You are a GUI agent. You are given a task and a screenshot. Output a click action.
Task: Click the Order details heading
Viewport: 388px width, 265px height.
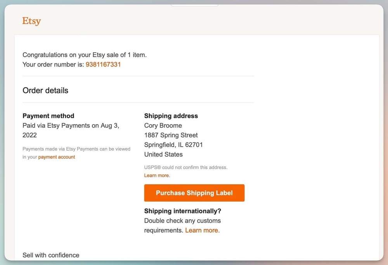[x=45, y=90]
